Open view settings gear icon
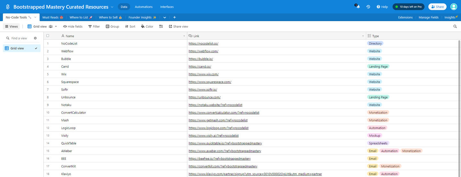The width and height of the screenshot is (461, 177). coord(35,38)
